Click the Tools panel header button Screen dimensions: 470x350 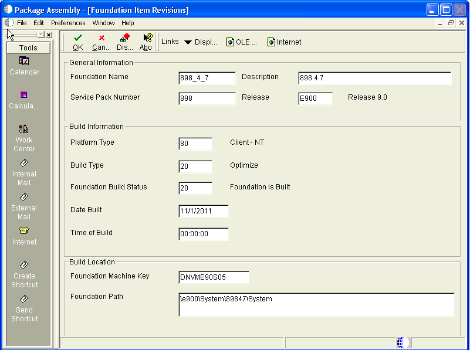[29, 48]
